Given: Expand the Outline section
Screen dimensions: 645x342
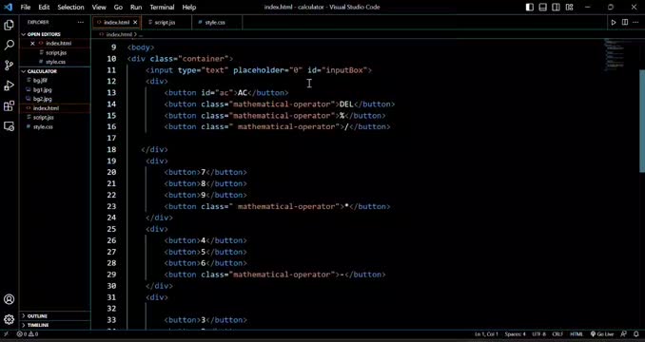Looking at the screenshot, I should pyautogui.click(x=55, y=316).
